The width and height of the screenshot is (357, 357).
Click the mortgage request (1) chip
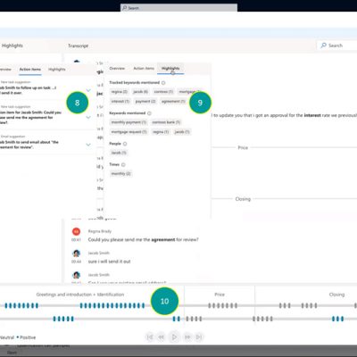click(x=129, y=132)
